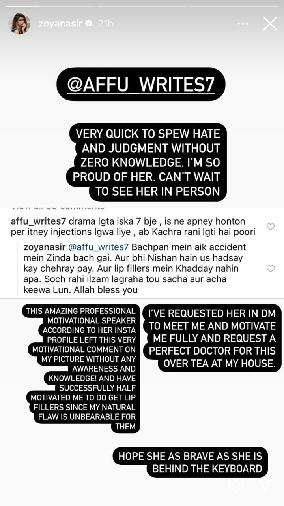284x506 pixels.
Task: Tap the "HOPE SHE AS BRAVE" text block
Action: pos(191,463)
